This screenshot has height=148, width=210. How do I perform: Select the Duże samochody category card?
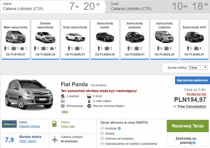click(75, 39)
